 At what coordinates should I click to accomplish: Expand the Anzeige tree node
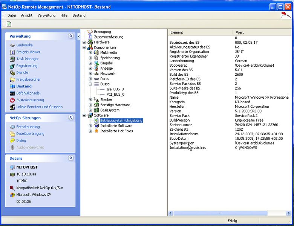tap(90, 69)
